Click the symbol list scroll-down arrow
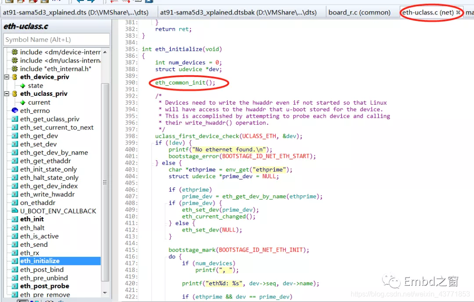Image resolution: width=474 pixels, height=302 pixels. coord(105,292)
